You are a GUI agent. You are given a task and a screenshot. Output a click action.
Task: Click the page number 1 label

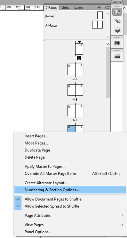(79, 58)
